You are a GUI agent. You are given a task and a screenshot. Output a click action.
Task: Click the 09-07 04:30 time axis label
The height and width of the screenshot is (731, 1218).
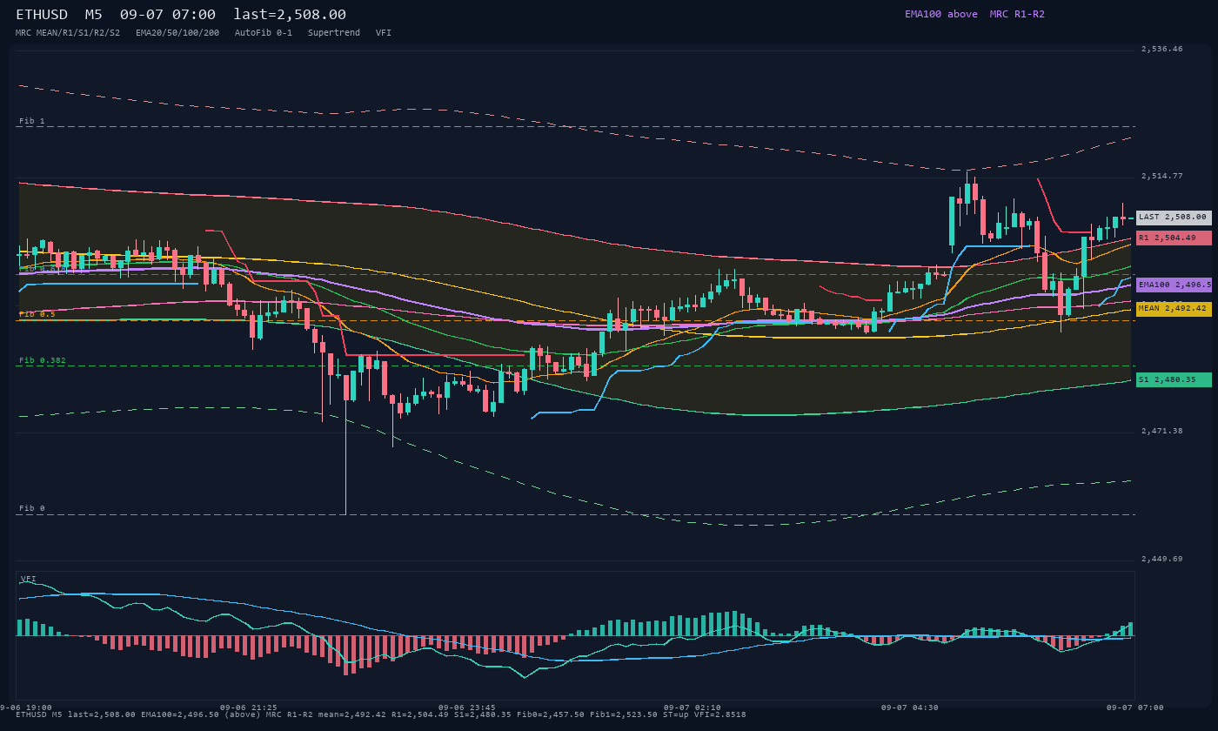coord(910,708)
